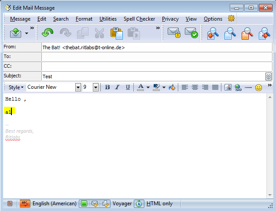Open the Privacy menu

pyautogui.click(x=170, y=19)
